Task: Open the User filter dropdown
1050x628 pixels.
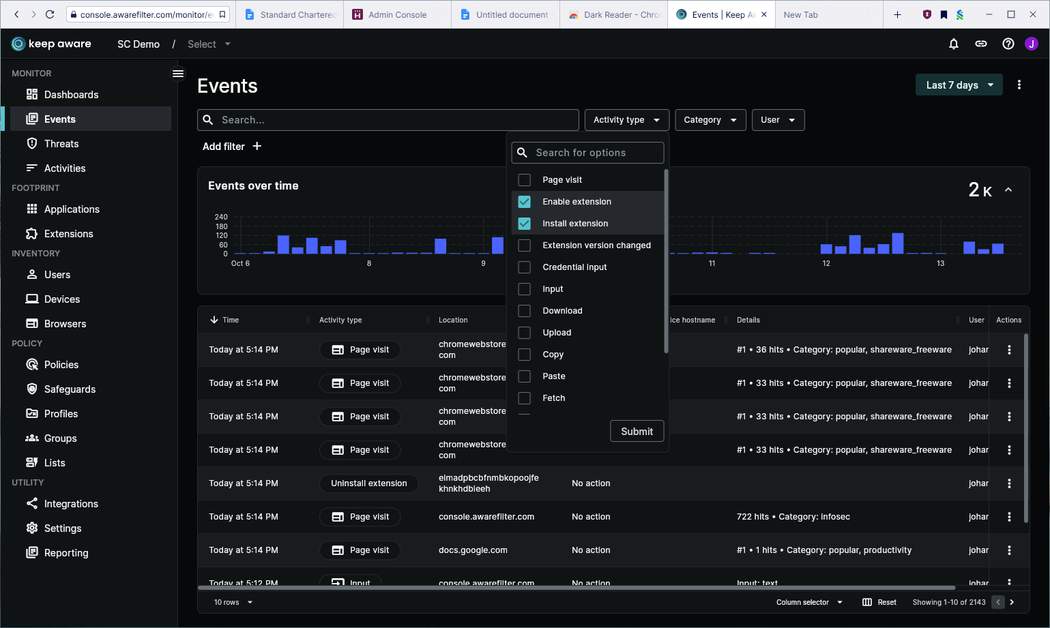Action: click(x=778, y=120)
